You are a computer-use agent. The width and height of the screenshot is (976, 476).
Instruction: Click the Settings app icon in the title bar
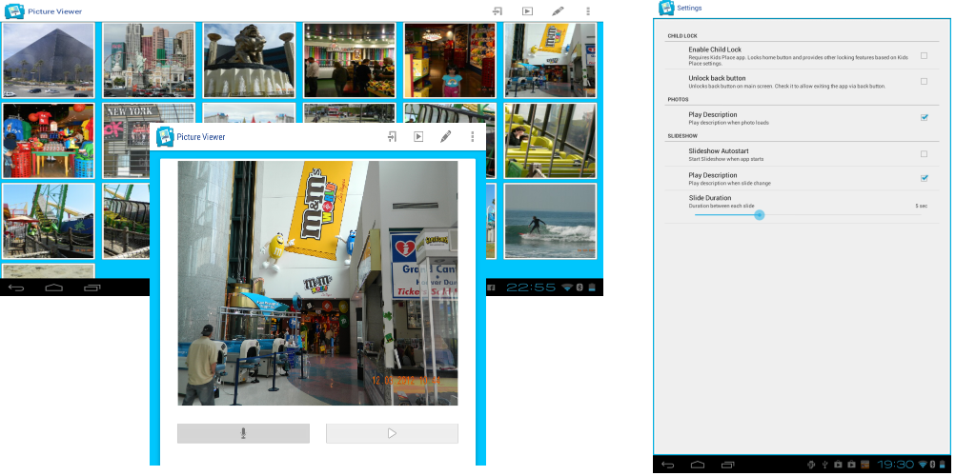point(666,8)
